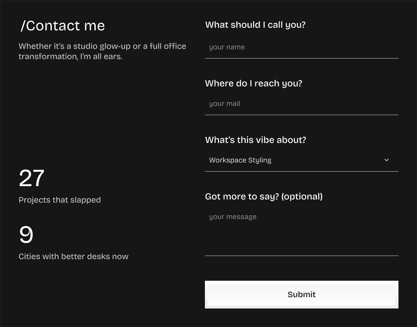Click the '/Contact me' heading
417x327 pixels.
click(x=62, y=26)
